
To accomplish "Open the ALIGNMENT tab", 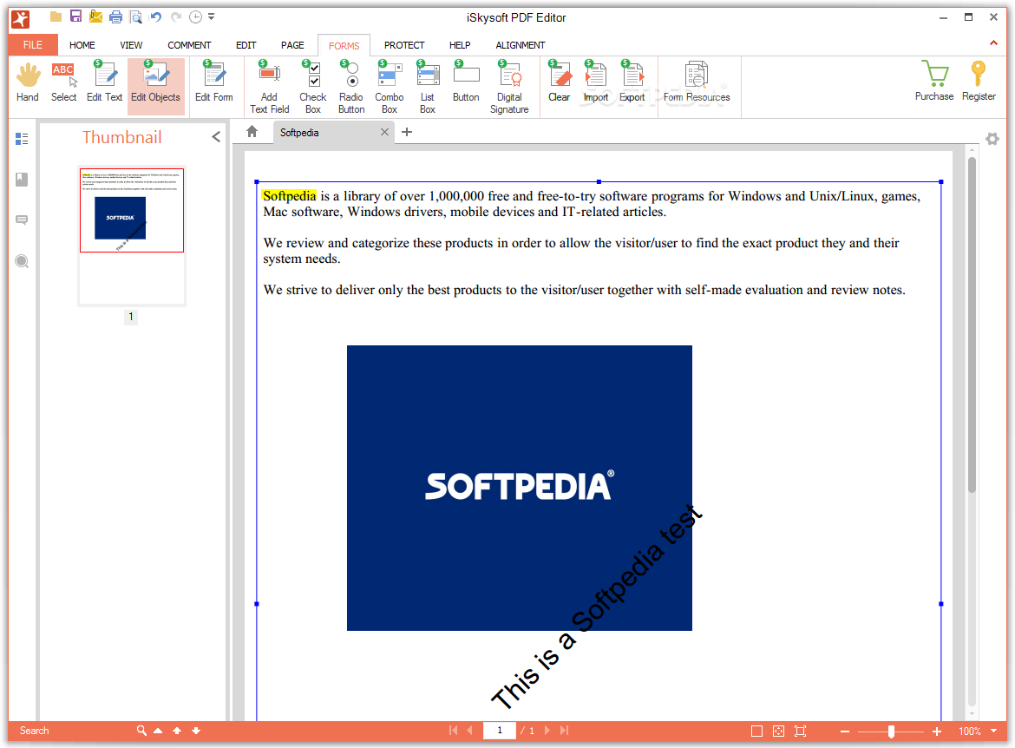I will [521, 44].
